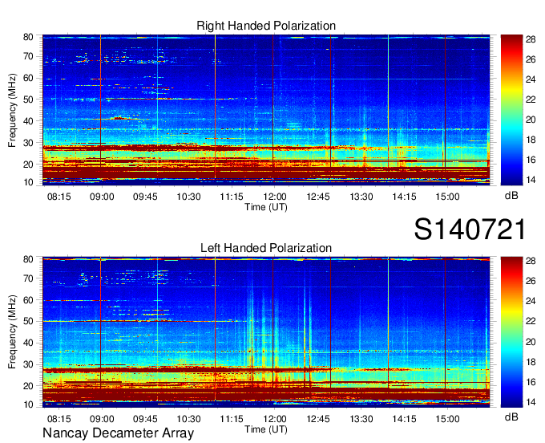Screen dimensions: 545x443
Task: Click the "dB" unit label of the top color bar
Action: (511, 196)
